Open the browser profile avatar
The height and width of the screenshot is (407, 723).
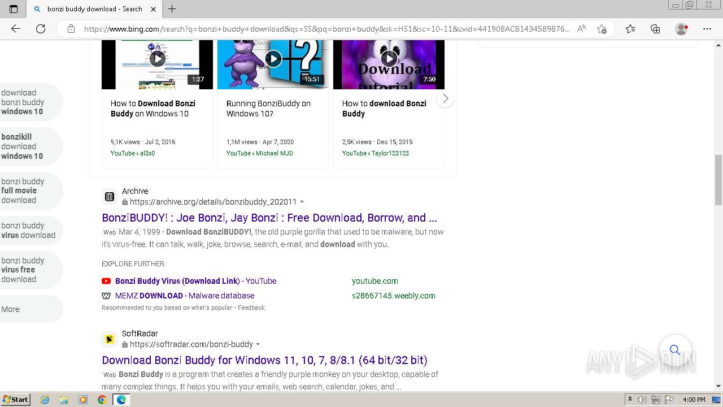(x=682, y=29)
